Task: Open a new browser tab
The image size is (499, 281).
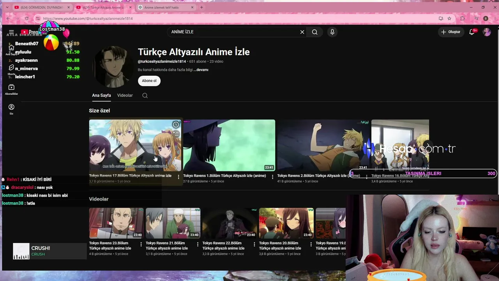Action: [202, 7]
